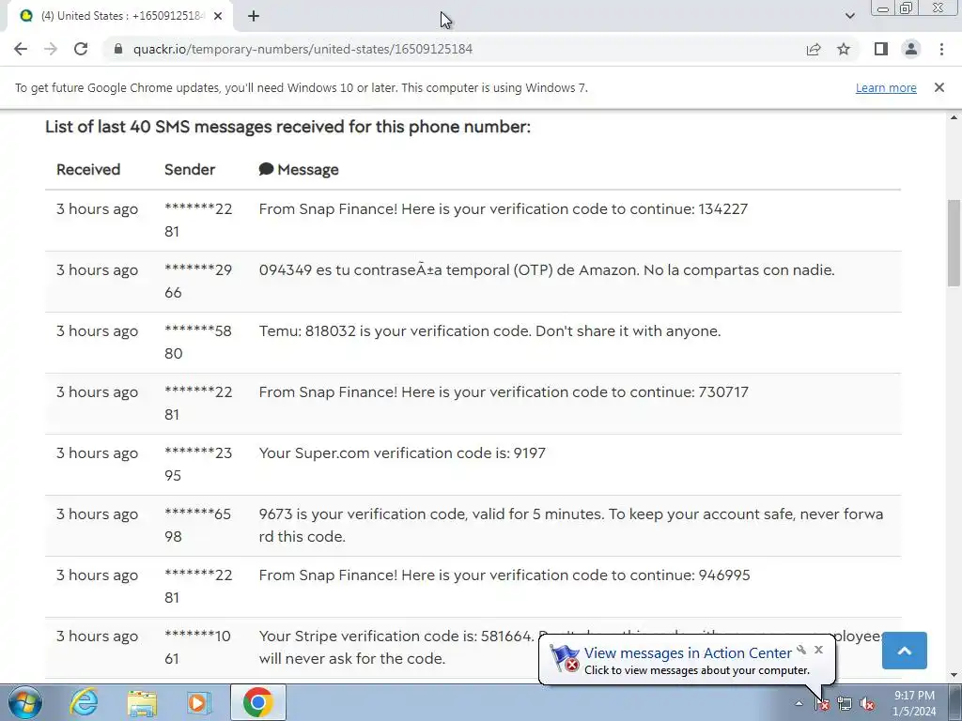The image size is (962, 721).
Task: Click the Snap Finance code 134227 message
Action: (x=504, y=209)
